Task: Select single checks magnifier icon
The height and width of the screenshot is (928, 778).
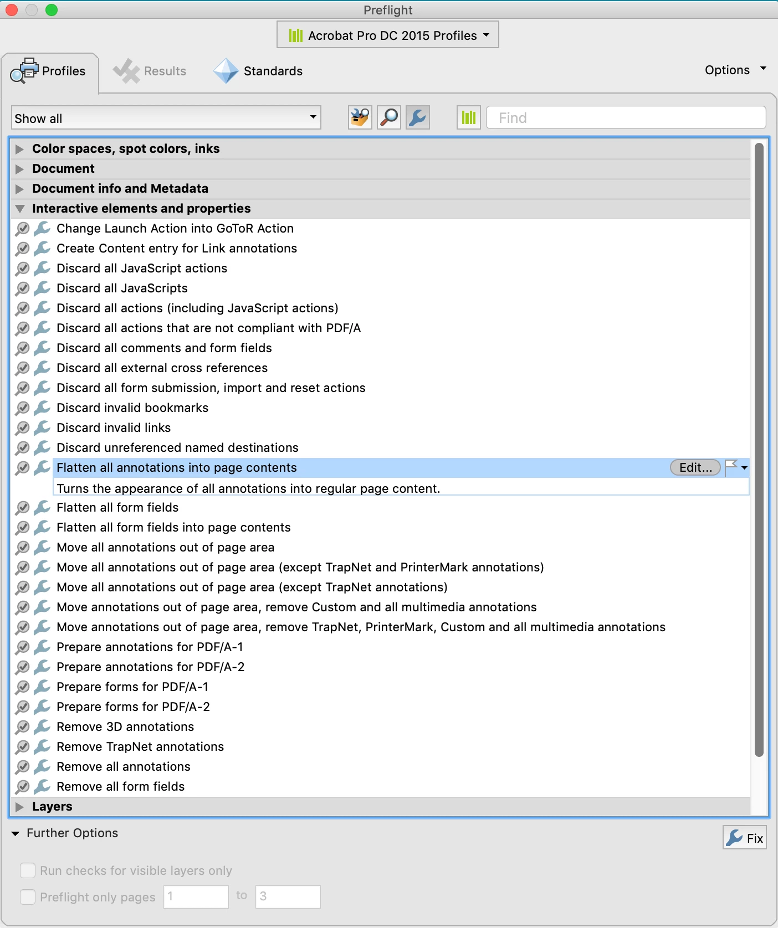Action: click(389, 117)
